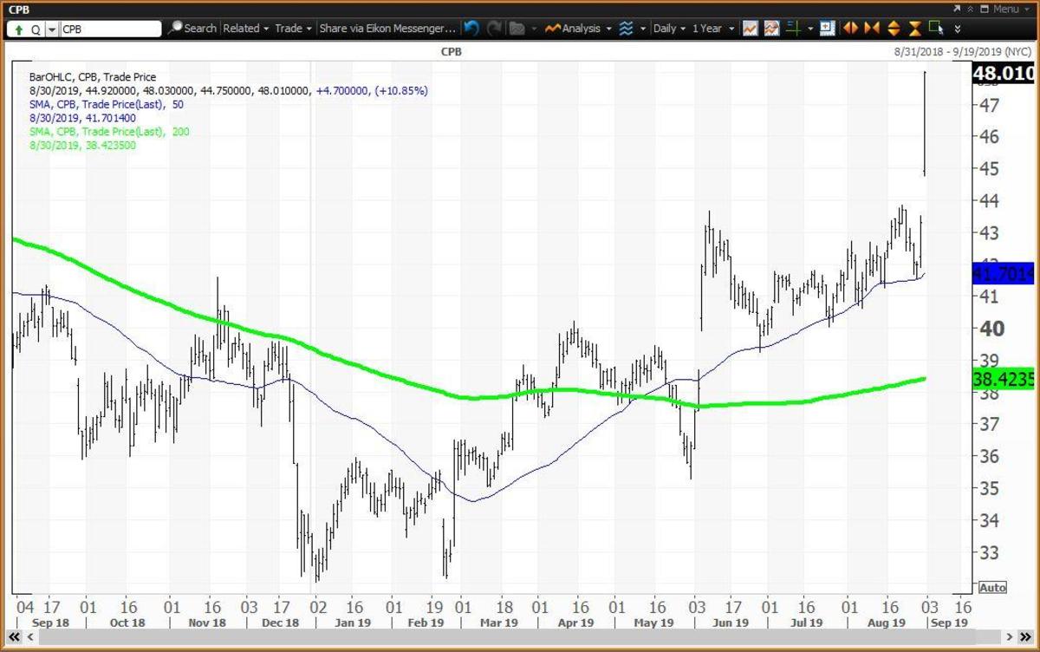Click the compress vertically arrows icon
The height and width of the screenshot is (652, 1040).
(x=915, y=29)
